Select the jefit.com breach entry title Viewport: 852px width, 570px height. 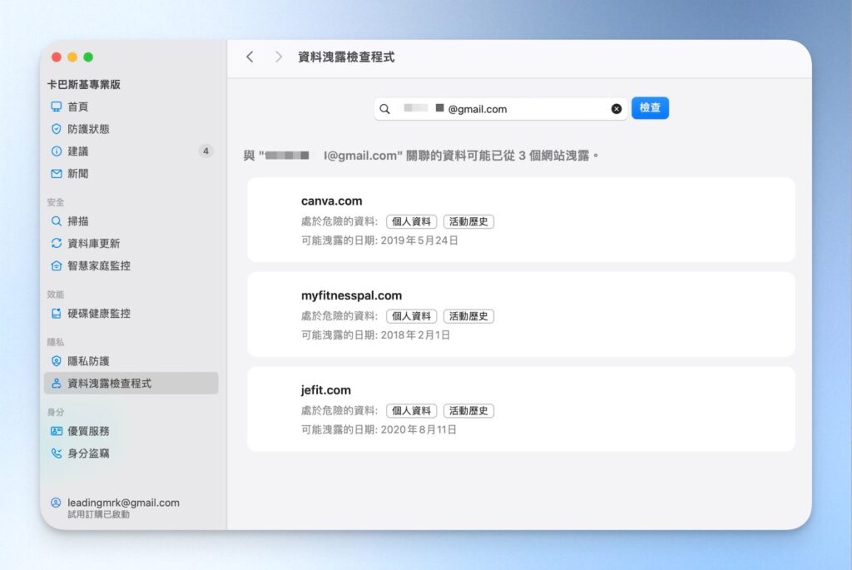tap(326, 390)
